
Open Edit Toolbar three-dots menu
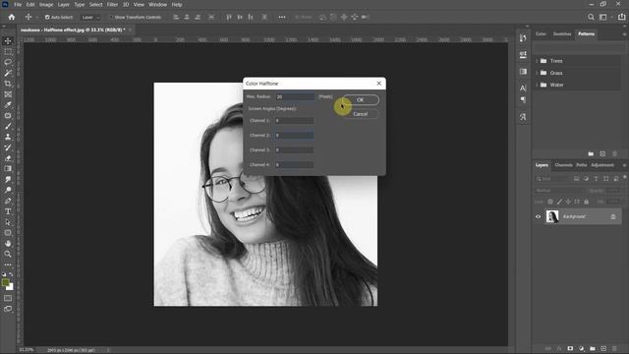pyautogui.click(x=8, y=265)
